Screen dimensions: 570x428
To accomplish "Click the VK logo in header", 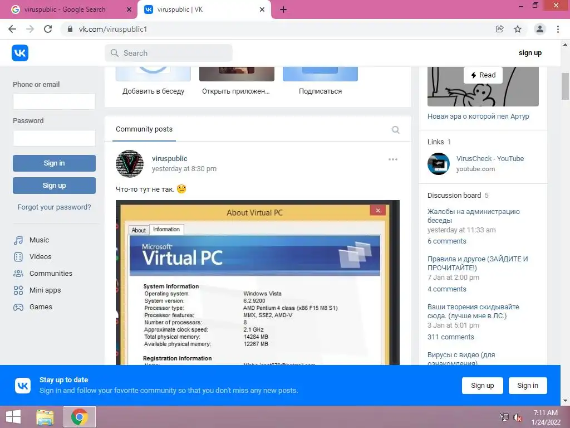I will 20,53.
